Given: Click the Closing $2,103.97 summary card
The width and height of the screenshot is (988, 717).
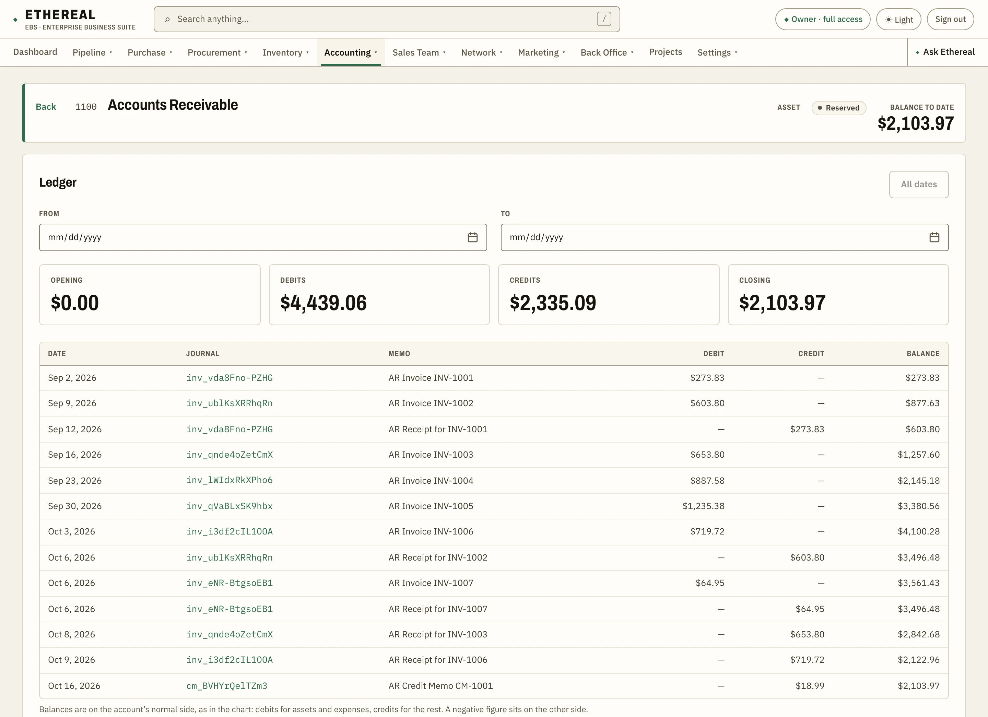Looking at the screenshot, I should [838, 294].
